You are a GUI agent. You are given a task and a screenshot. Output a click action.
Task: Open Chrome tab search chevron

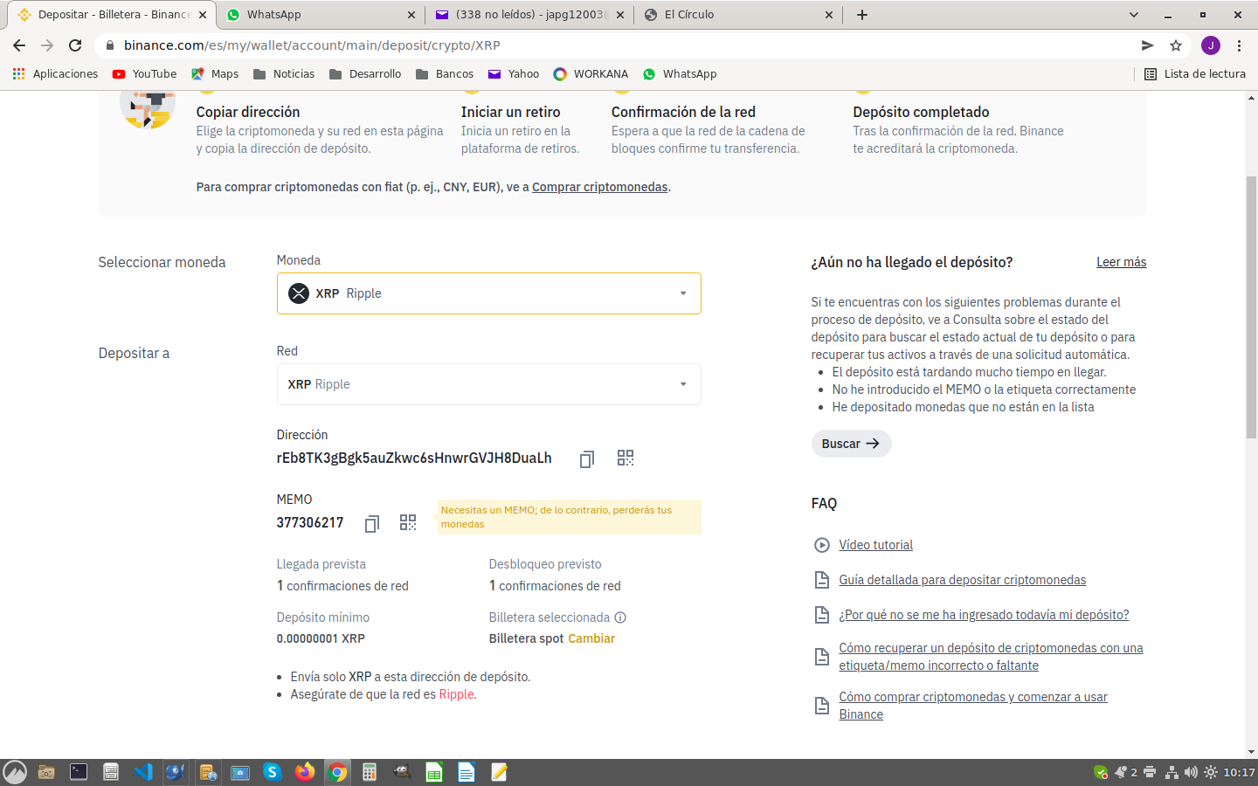(x=1133, y=15)
